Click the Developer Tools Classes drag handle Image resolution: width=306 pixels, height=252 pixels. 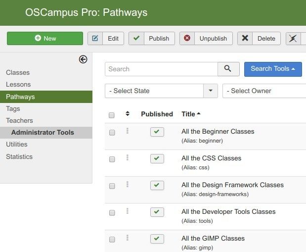(x=128, y=211)
